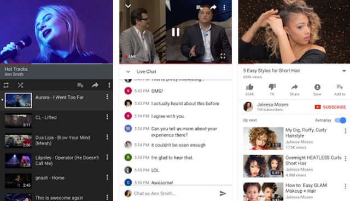350x201 pixels.
Task: Share the 5 Easy Styles video
Action: (x=295, y=87)
